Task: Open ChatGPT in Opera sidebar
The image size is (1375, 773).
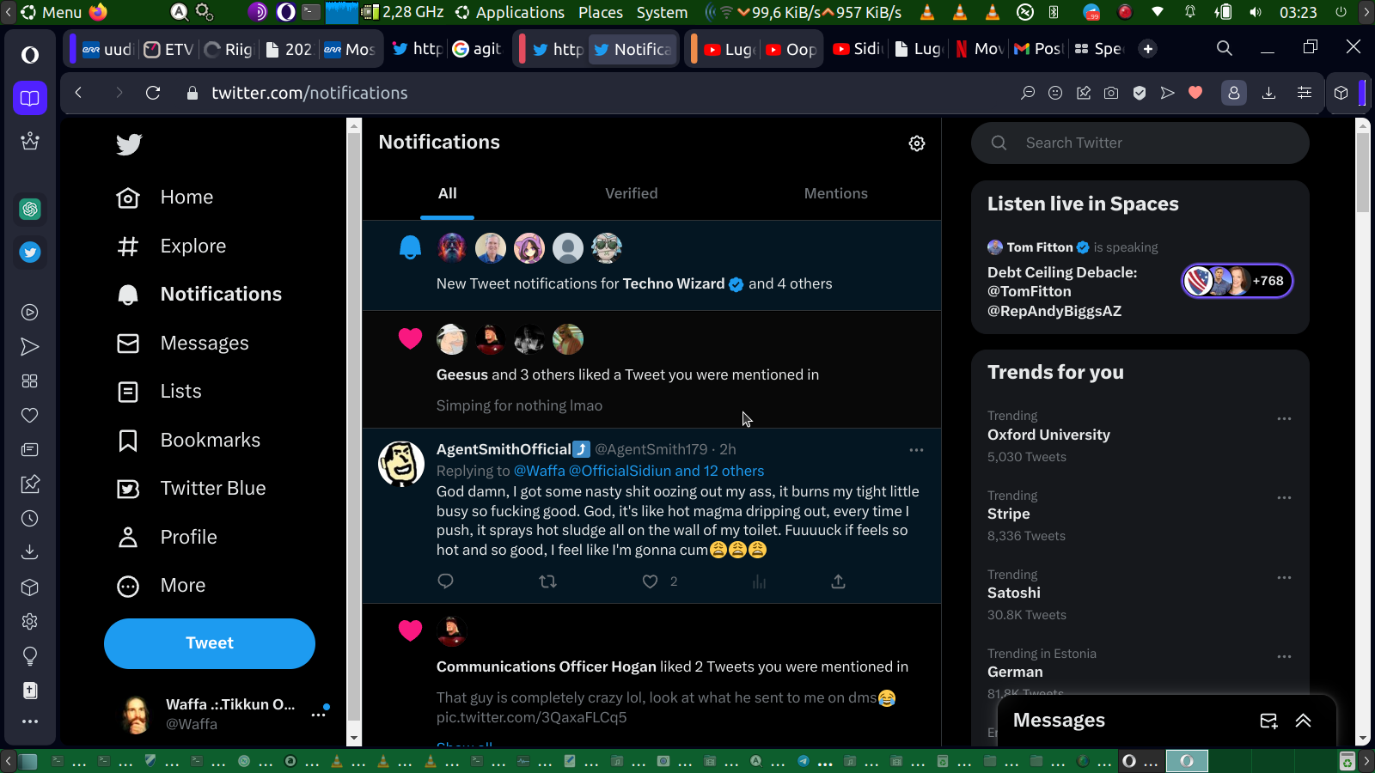Action: click(x=30, y=210)
